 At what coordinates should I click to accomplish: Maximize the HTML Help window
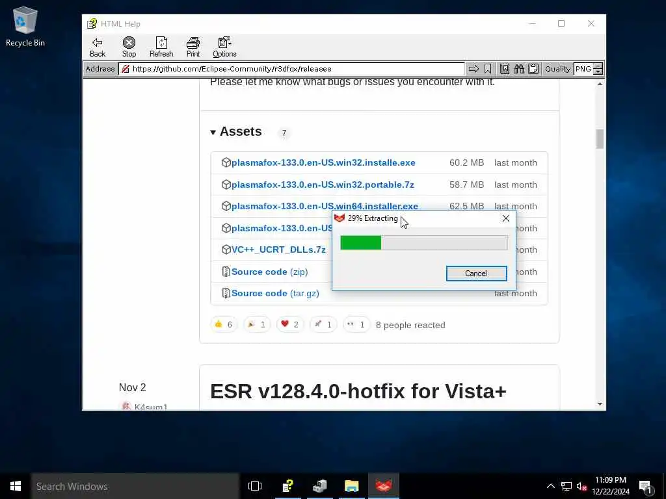click(561, 23)
